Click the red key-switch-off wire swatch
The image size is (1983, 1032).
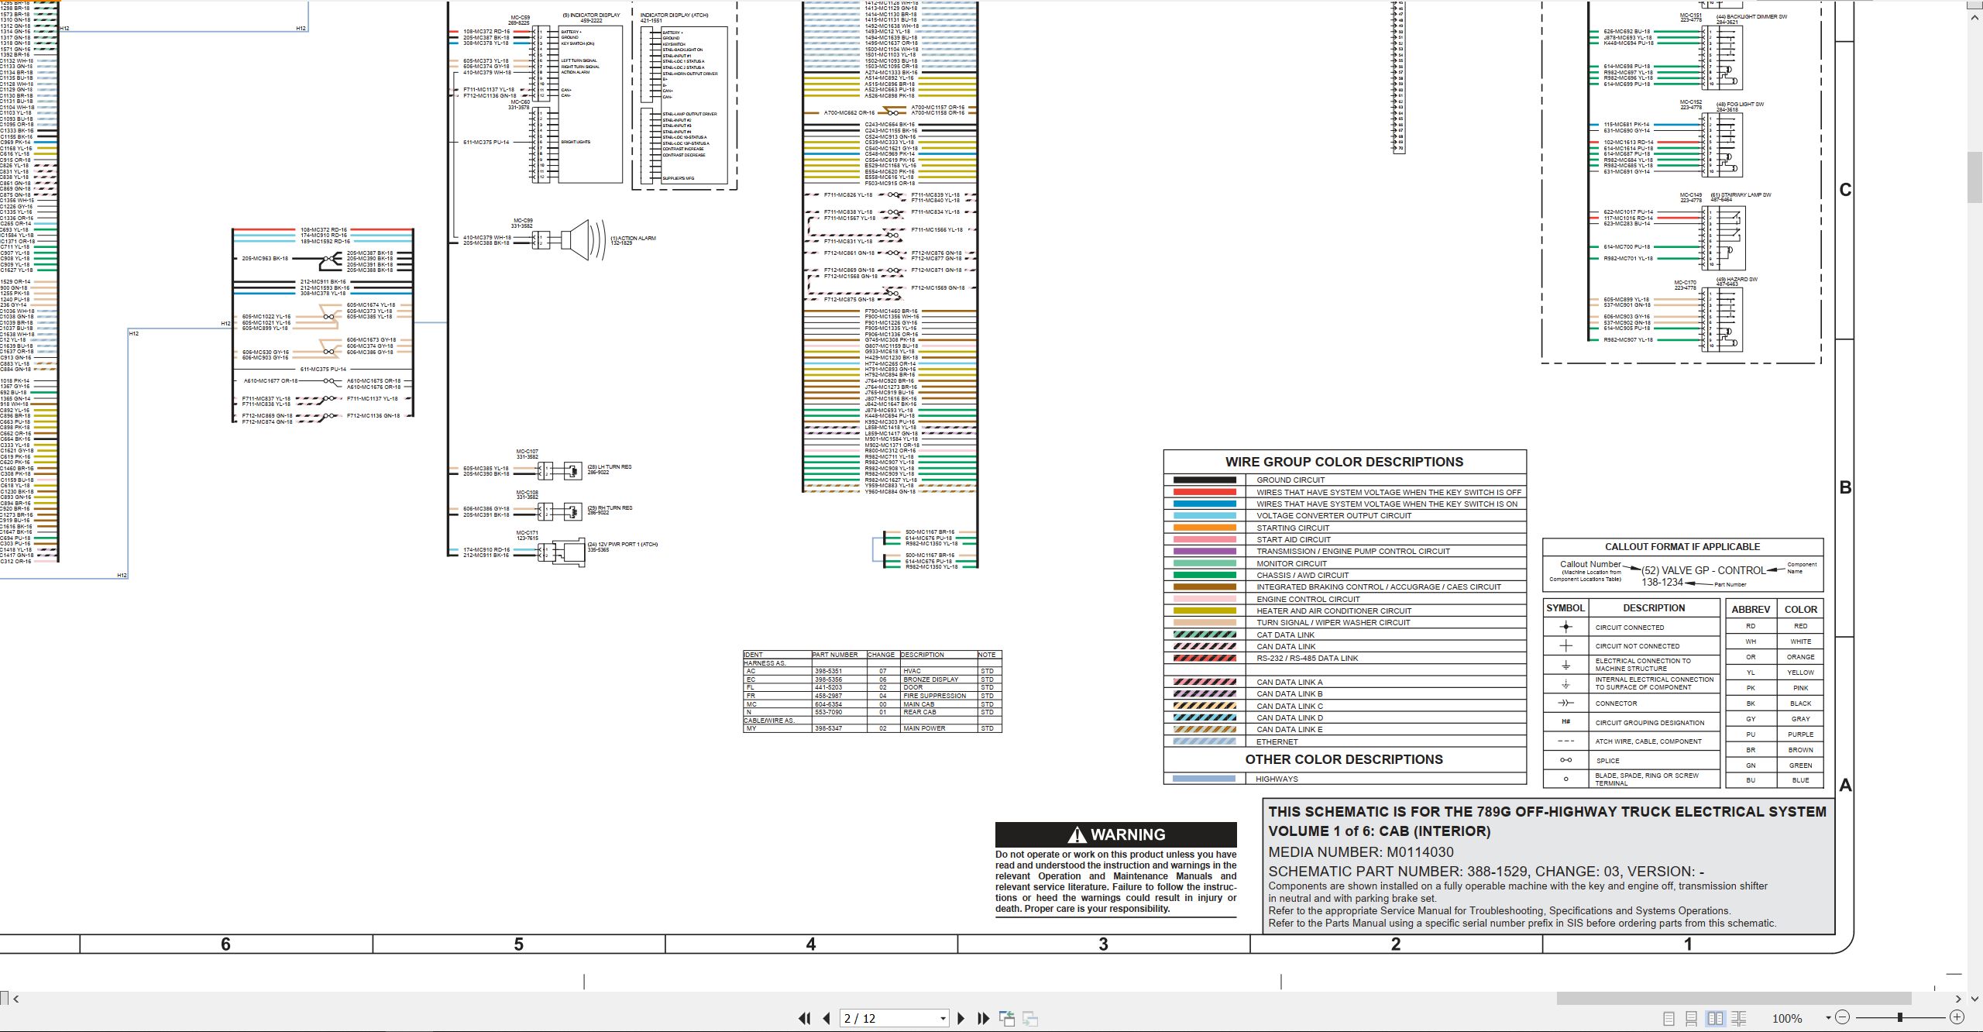[x=1205, y=492]
